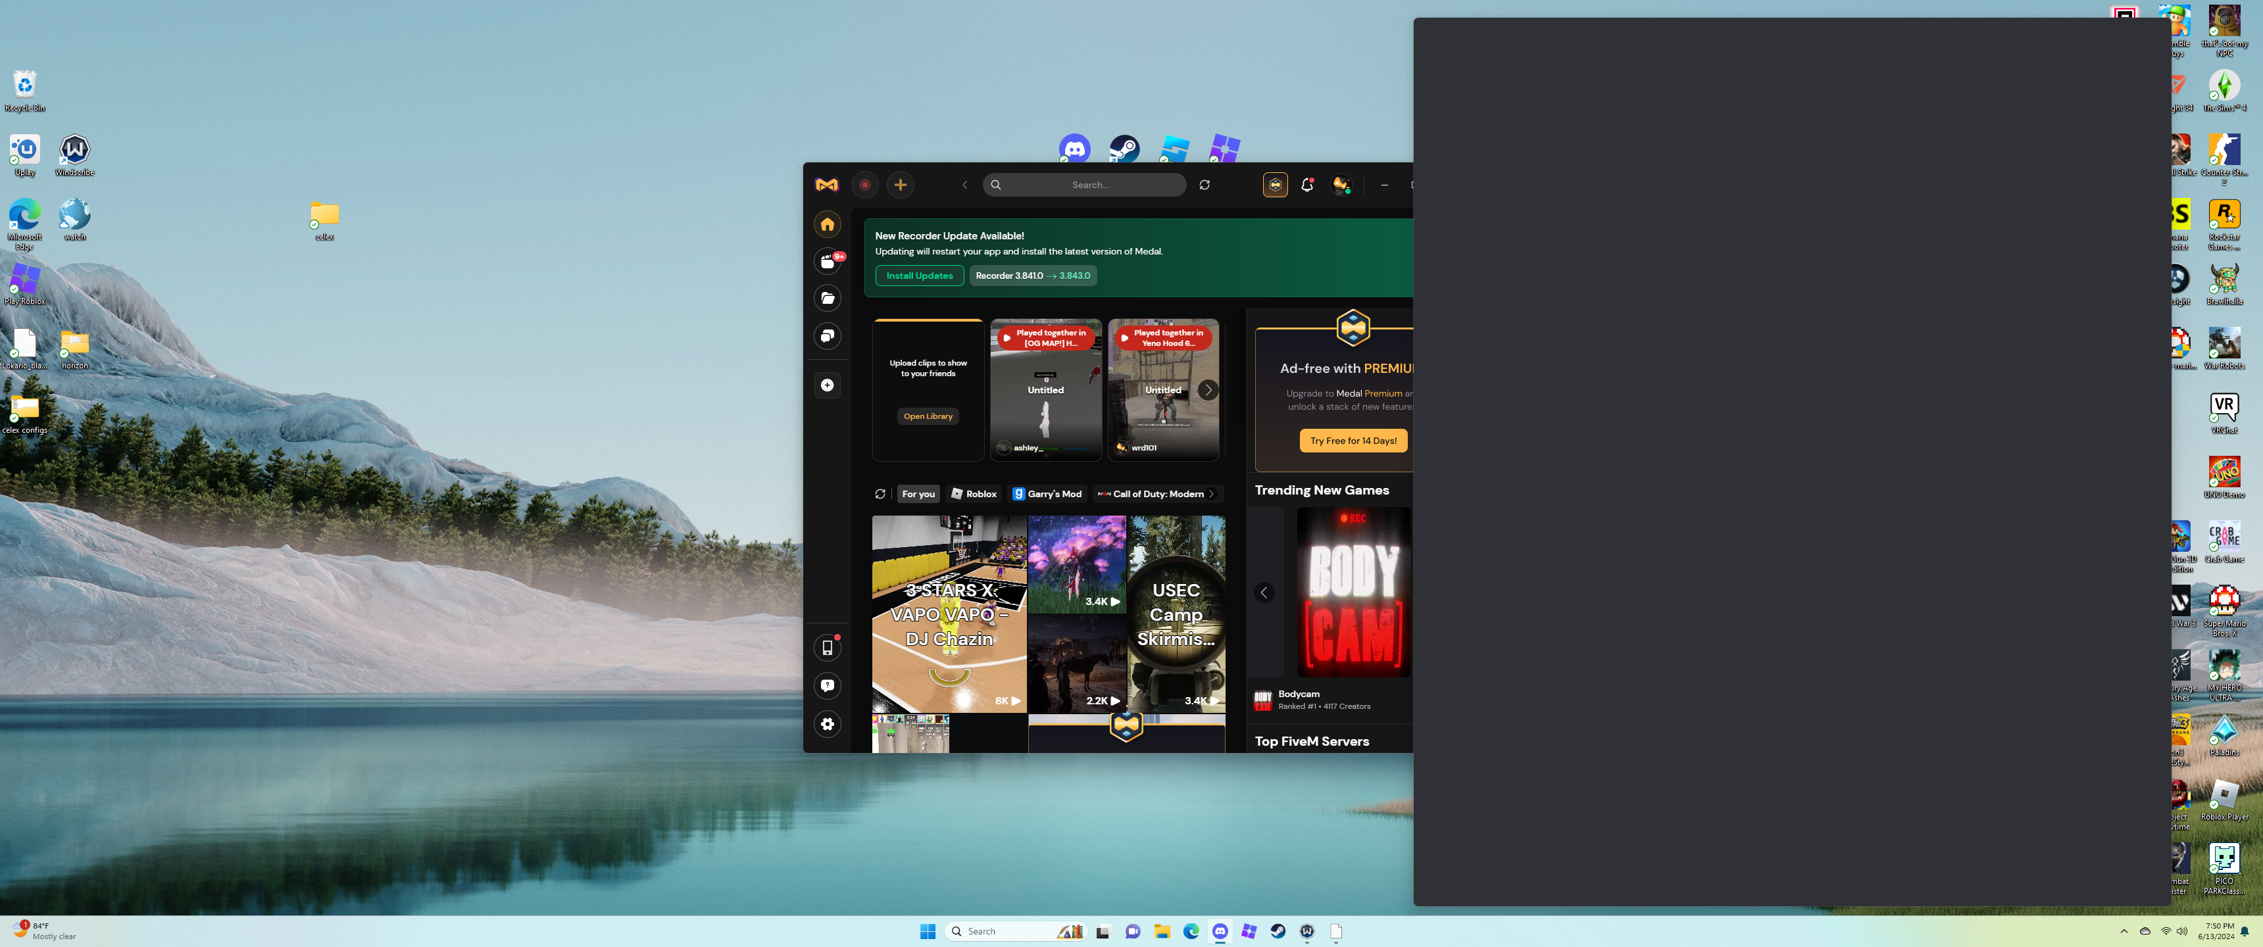Click the Medal Premium hexagon icon in top bar
This screenshot has width=2263, height=947.
tap(1275, 185)
